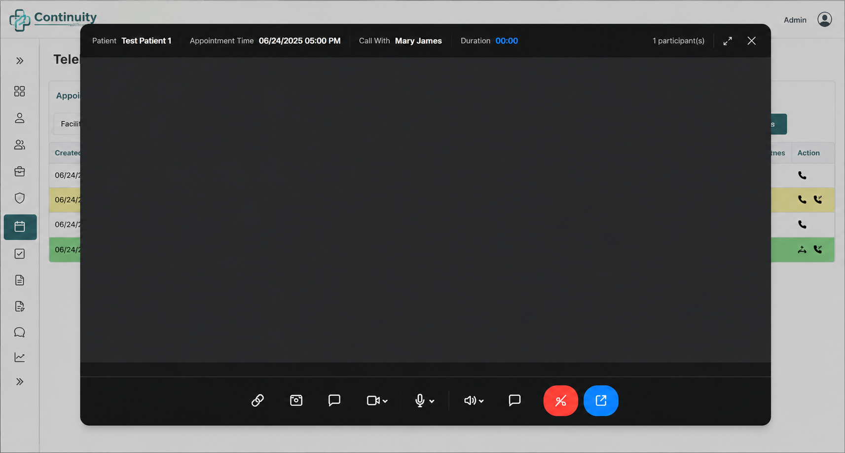Open the dashboard grid icon in the sidebar
The width and height of the screenshot is (845, 453).
20,91
